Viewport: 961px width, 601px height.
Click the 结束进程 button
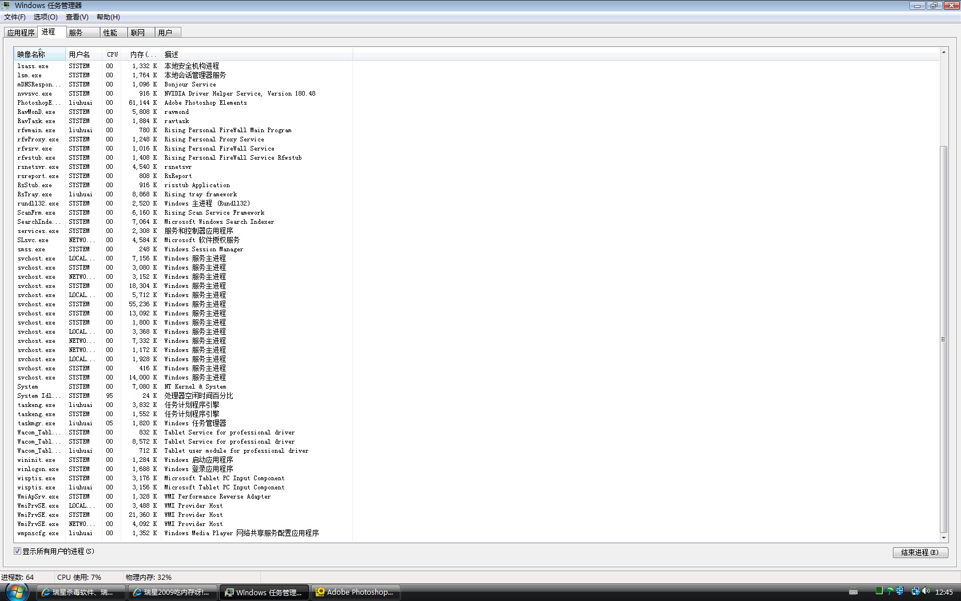point(920,552)
